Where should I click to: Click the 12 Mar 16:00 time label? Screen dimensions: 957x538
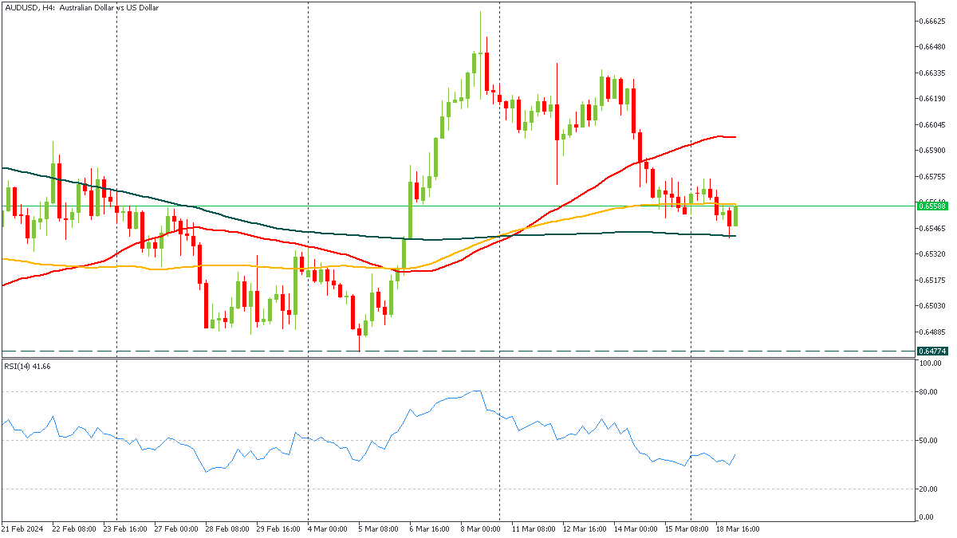[586, 528]
